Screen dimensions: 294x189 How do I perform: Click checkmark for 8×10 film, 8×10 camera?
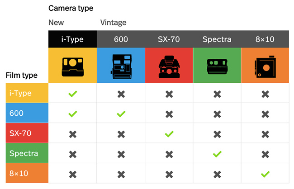265,174
